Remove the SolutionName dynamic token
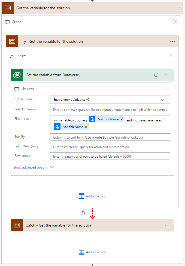The height and width of the screenshot is (266, 185). pyautogui.click(x=122, y=119)
